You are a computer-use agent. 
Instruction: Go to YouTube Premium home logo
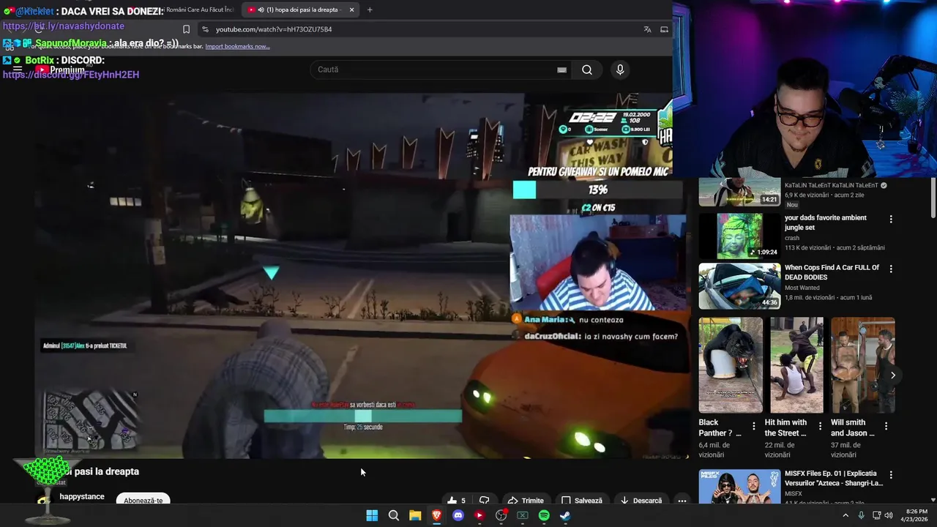tap(60, 70)
